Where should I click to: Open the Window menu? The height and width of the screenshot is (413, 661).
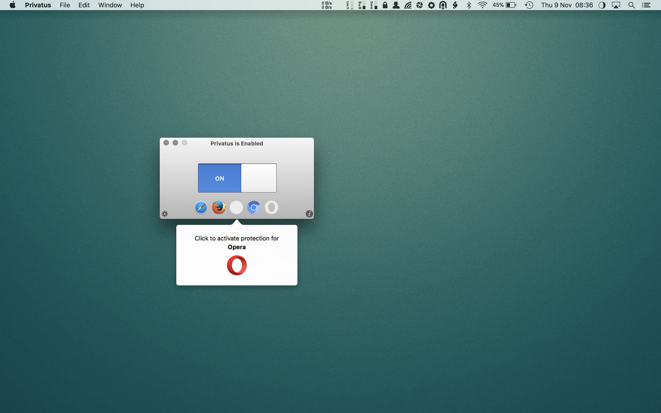click(x=110, y=5)
